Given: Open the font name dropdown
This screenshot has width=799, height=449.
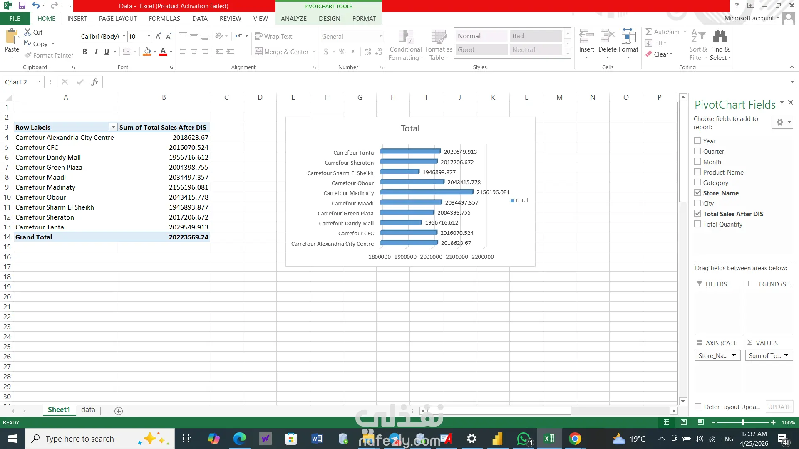Looking at the screenshot, I should tap(124, 36).
